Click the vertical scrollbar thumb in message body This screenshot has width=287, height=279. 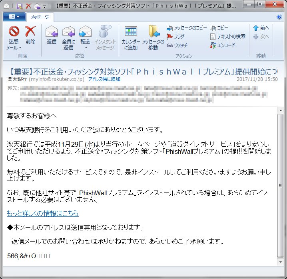[281, 186]
